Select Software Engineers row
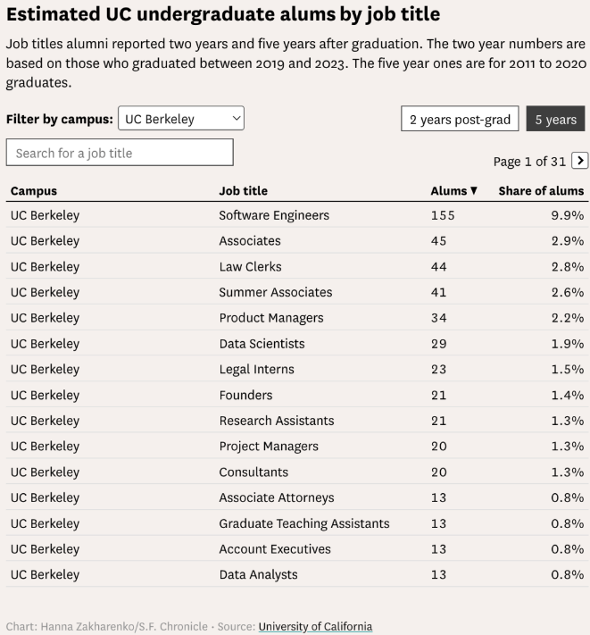590x635 pixels. [297, 215]
